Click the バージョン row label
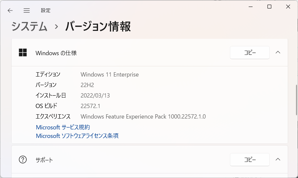This screenshot has height=178, width=298. (x=46, y=85)
